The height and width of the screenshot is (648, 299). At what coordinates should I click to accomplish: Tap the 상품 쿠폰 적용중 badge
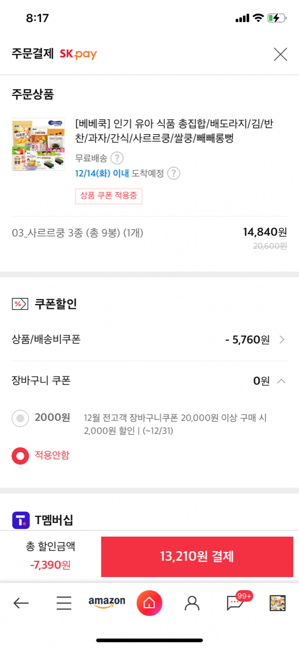pos(108,196)
